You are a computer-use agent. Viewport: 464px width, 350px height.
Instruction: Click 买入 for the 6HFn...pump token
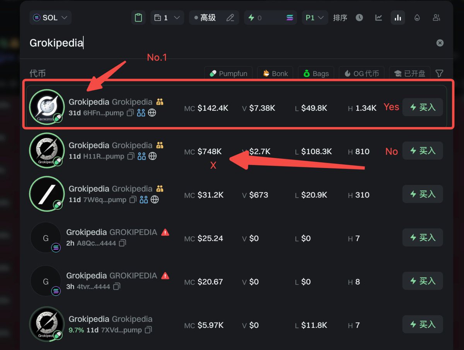[423, 107]
